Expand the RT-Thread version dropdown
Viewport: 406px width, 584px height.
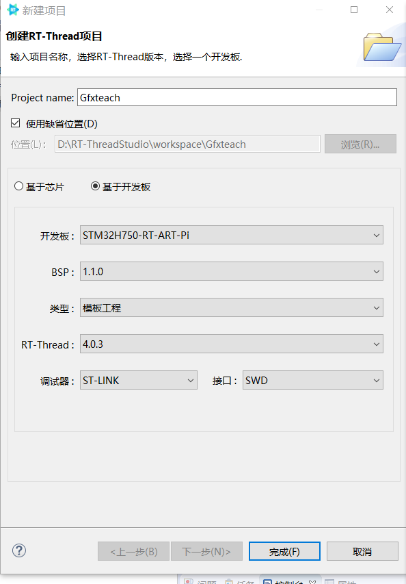coord(377,344)
